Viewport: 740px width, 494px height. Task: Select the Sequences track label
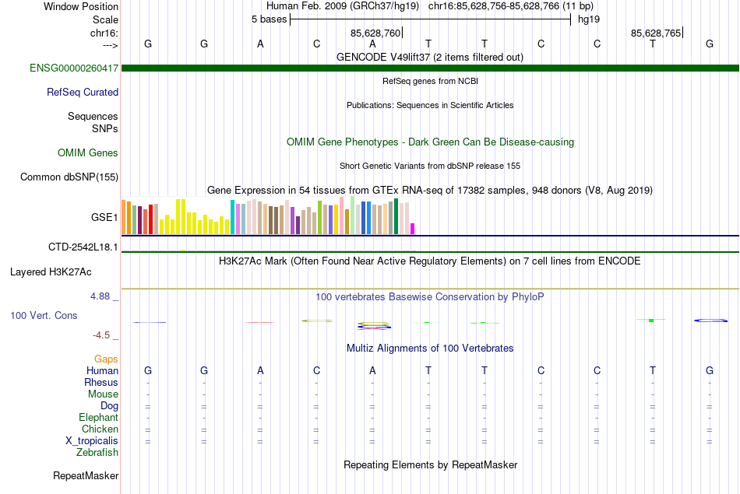click(93, 117)
